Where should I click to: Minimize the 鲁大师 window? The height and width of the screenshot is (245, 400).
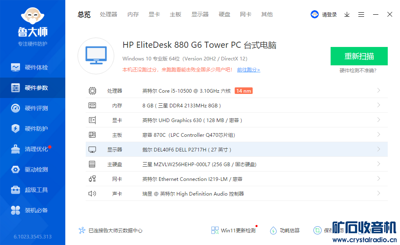(x=376, y=15)
